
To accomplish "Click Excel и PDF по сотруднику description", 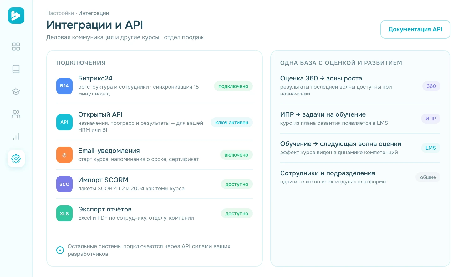I will click(x=136, y=218).
